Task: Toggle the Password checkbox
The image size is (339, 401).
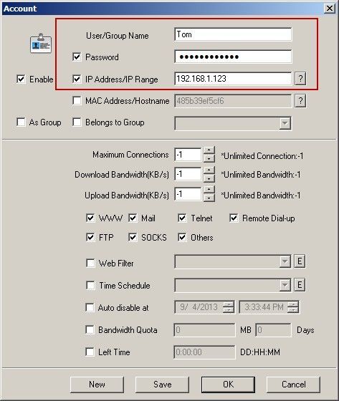Action: pos(77,57)
